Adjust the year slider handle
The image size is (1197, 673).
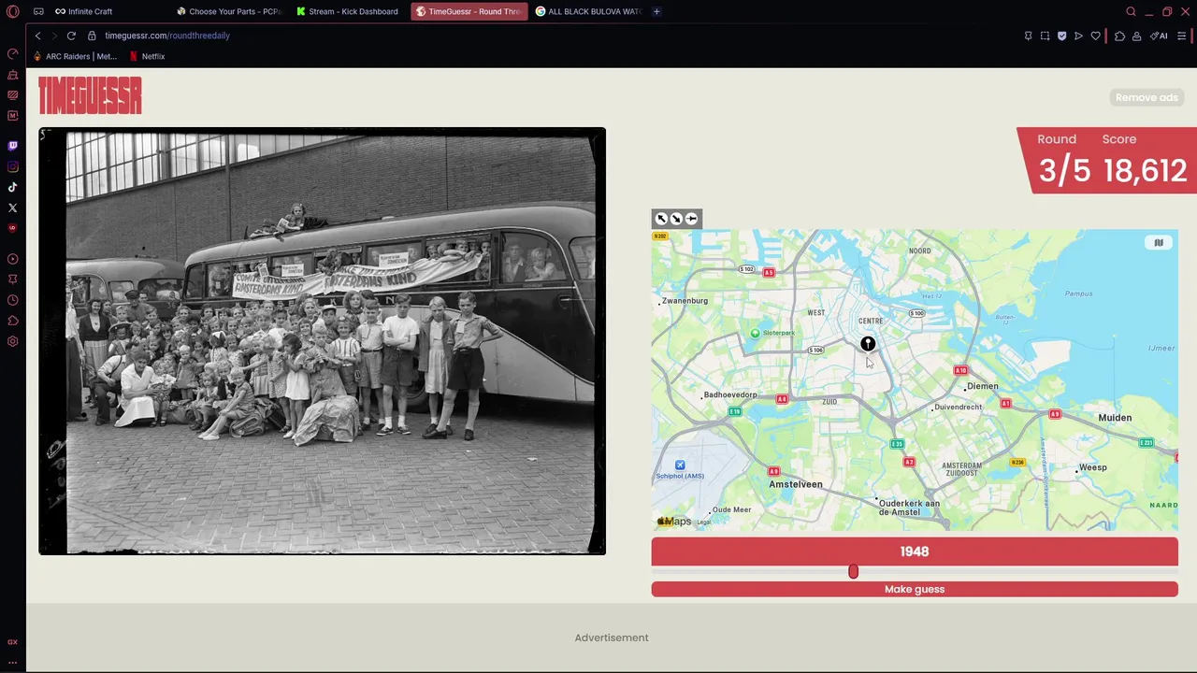pyautogui.click(x=853, y=571)
